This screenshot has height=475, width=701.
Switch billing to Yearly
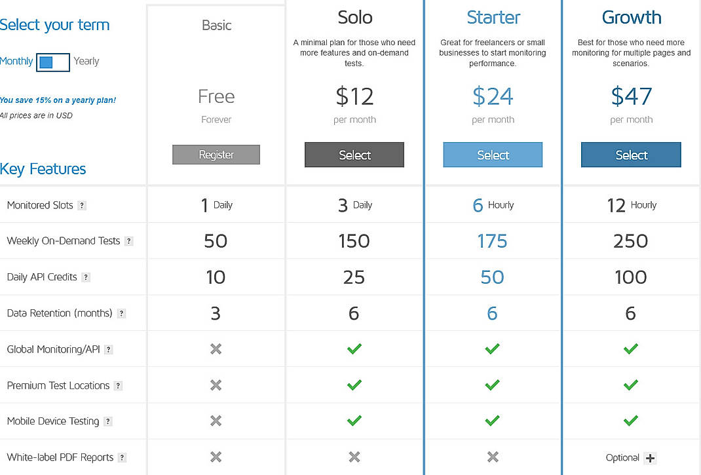point(86,61)
